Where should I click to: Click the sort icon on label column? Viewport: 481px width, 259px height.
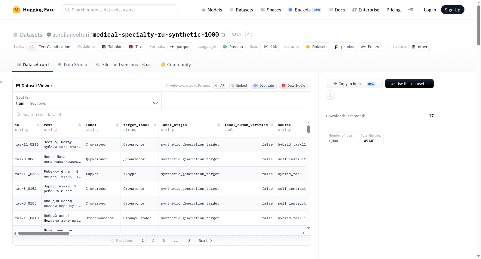(117, 125)
